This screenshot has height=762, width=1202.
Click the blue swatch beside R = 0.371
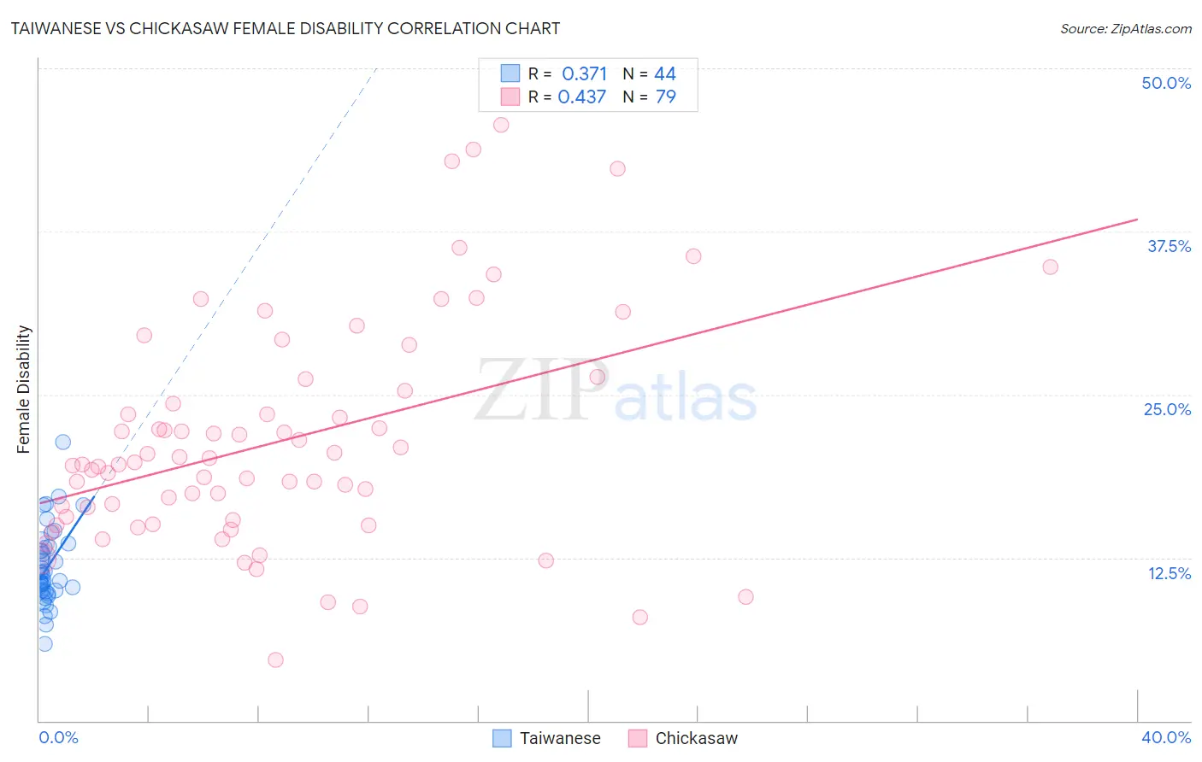(x=510, y=73)
